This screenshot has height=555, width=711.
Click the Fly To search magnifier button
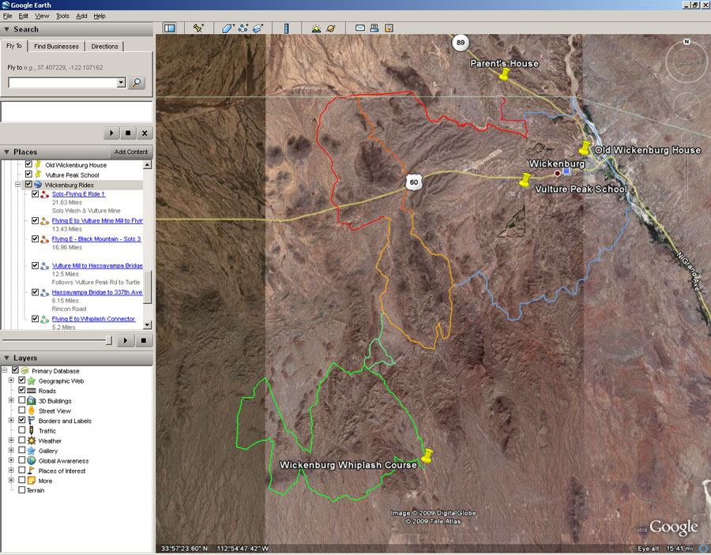[x=137, y=82]
